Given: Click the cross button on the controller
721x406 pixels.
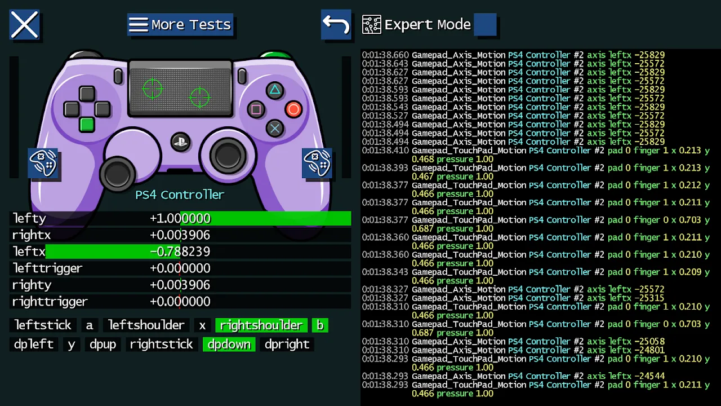Looking at the screenshot, I should 274,129.
